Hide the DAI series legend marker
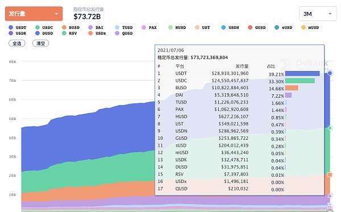This screenshot has height=212, width=341. (x=91, y=28)
